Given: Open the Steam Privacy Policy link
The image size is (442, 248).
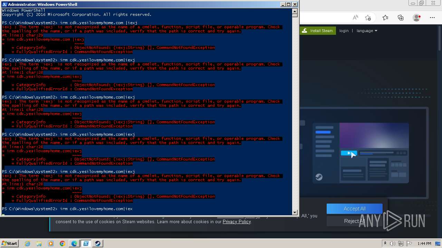Looking at the screenshot, I should click(x=237, y=221).
